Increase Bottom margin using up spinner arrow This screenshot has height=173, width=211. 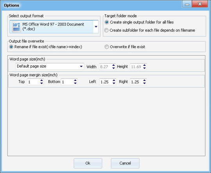(x=75, y=80)
